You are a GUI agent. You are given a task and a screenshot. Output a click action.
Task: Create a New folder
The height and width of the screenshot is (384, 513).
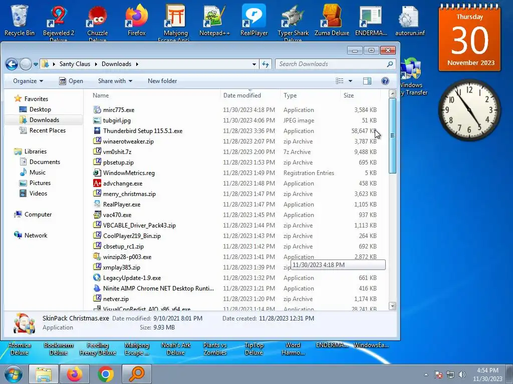(162, 81)
